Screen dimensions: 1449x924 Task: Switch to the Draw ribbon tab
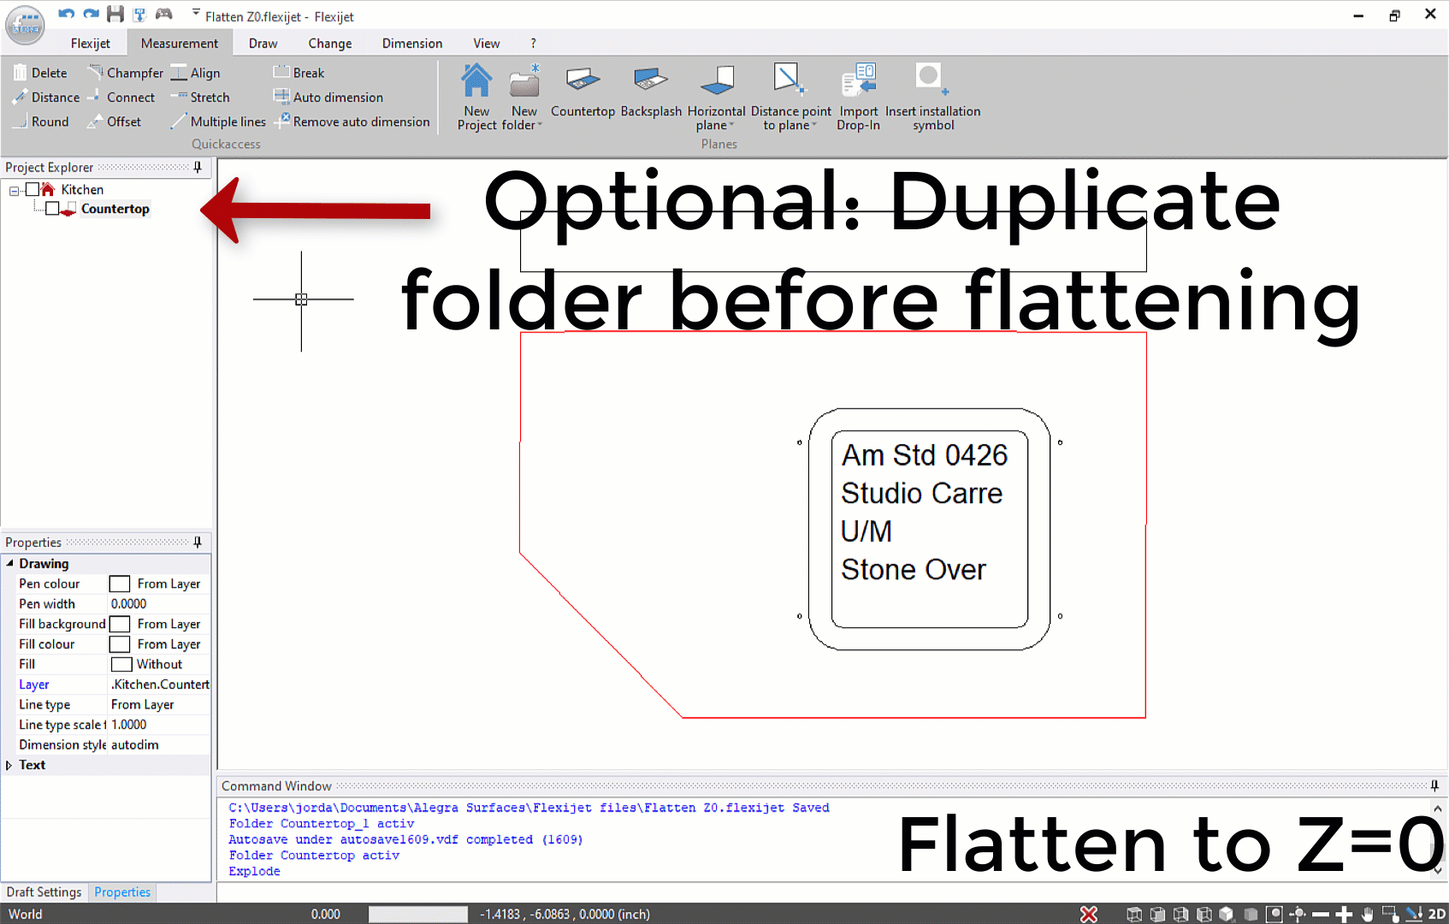click(x=263, y=43)
